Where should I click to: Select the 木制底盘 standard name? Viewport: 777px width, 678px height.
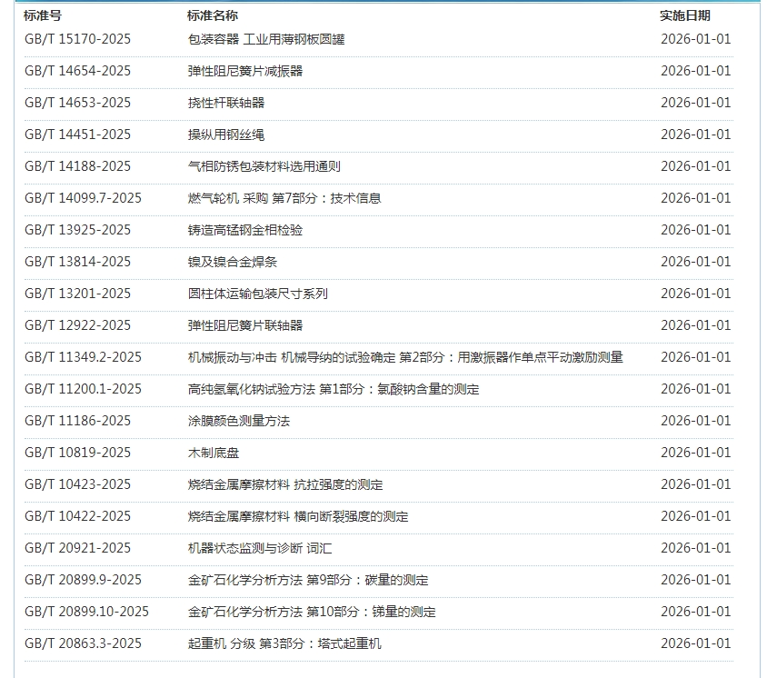tap(214, 453)
